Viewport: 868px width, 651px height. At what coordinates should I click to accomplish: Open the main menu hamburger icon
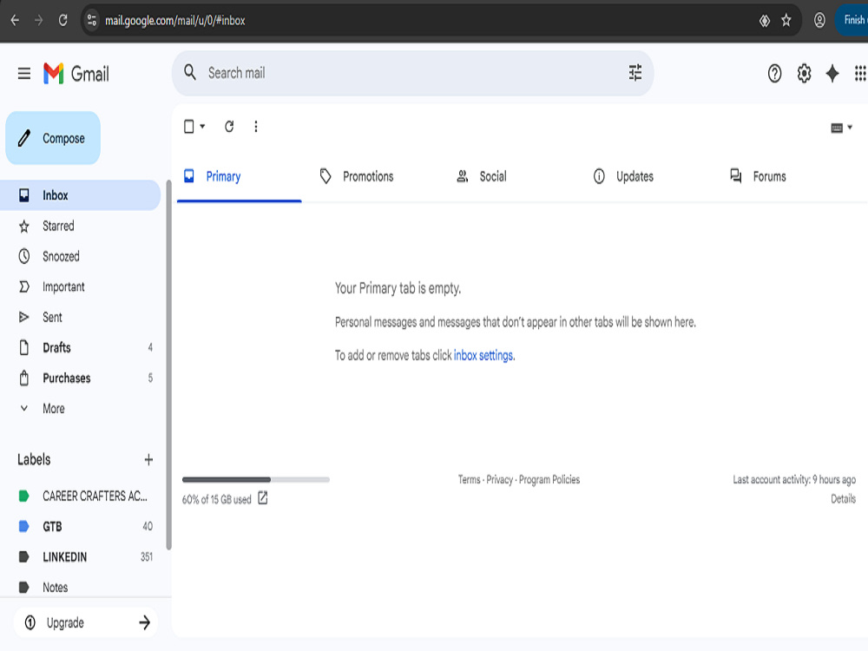23,73
